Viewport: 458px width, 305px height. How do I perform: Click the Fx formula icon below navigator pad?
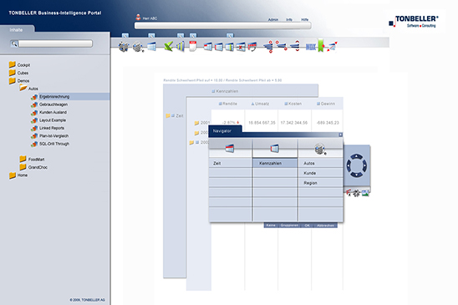[349, 193]
